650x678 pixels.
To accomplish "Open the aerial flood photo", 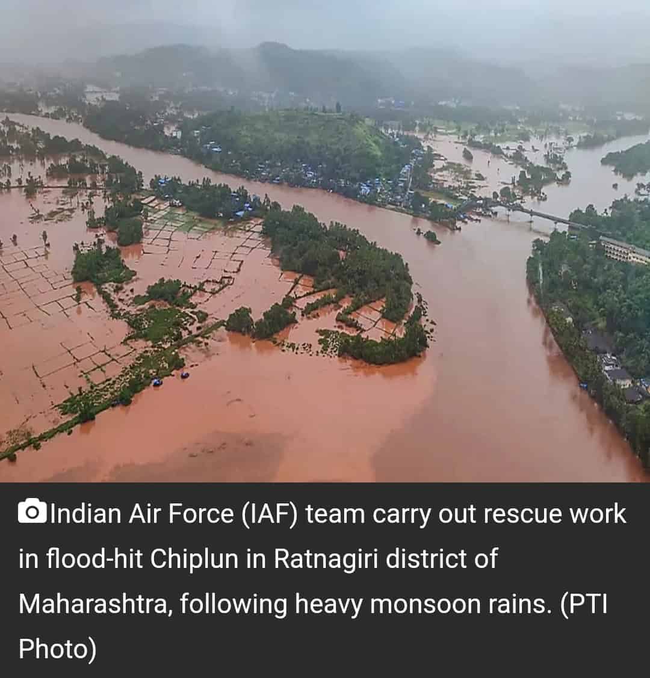I will click(x=325, y=241).
